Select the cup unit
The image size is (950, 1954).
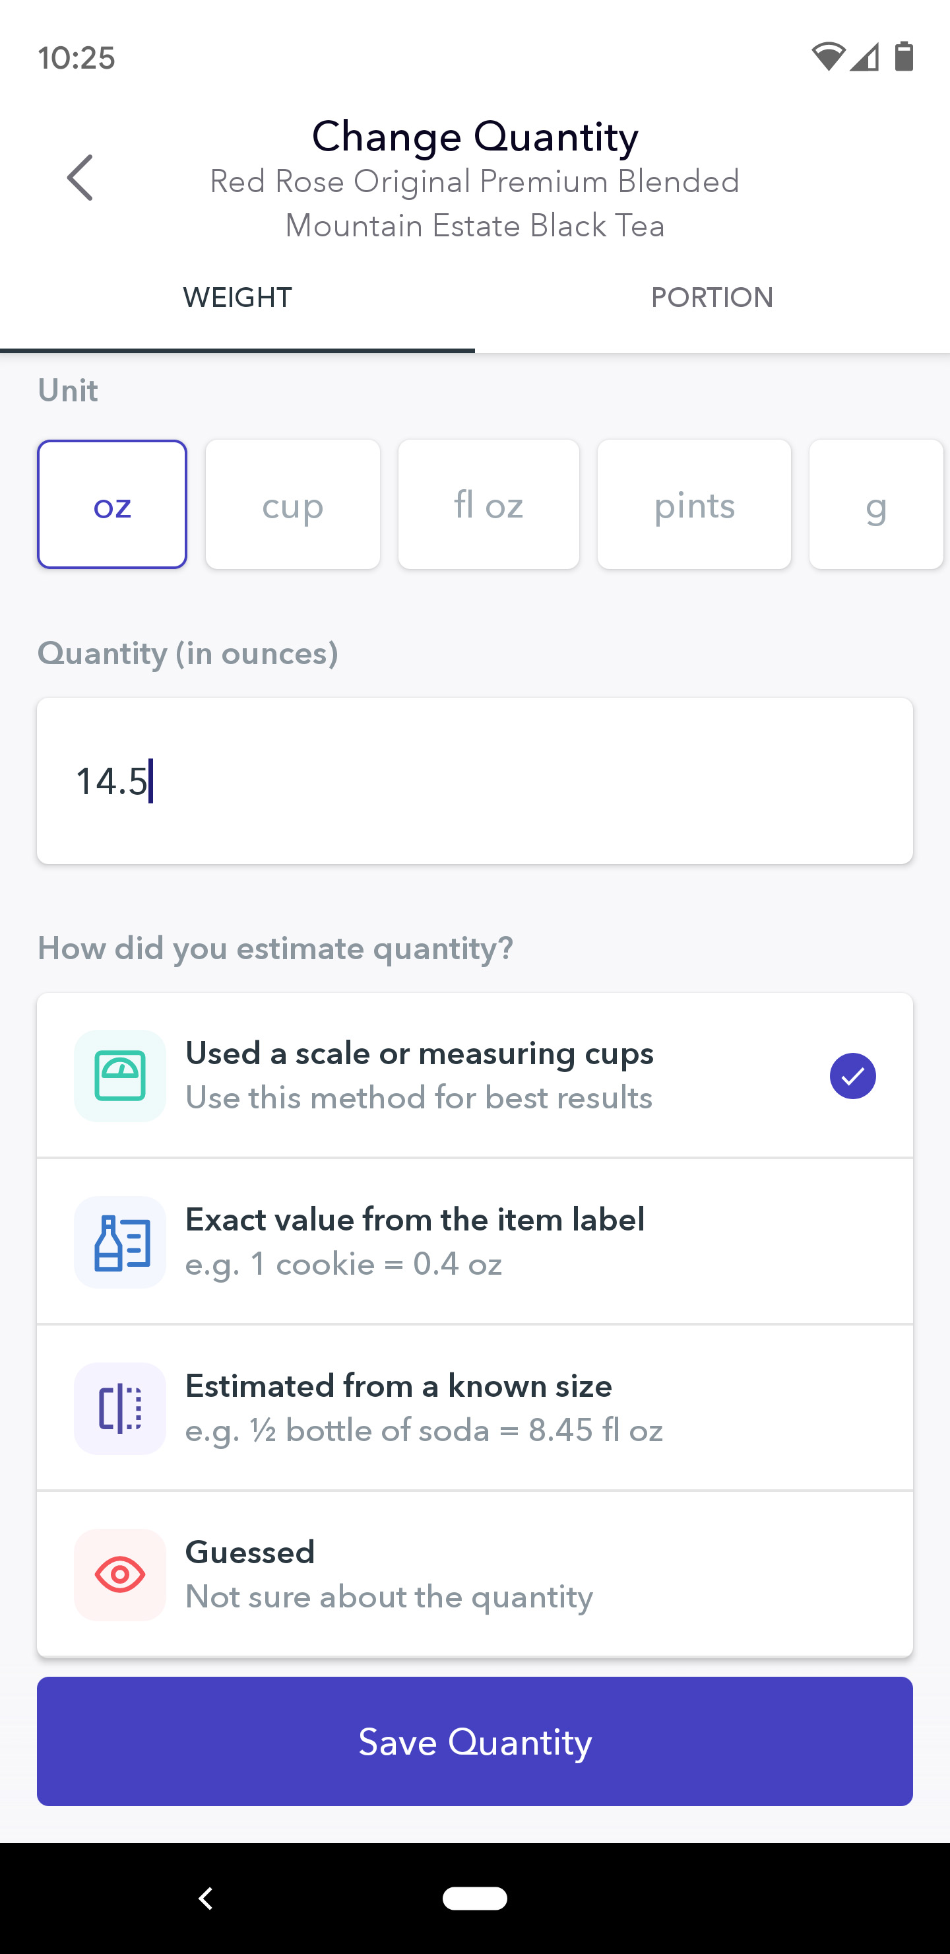pyautogui.click(x=293, y=504)
